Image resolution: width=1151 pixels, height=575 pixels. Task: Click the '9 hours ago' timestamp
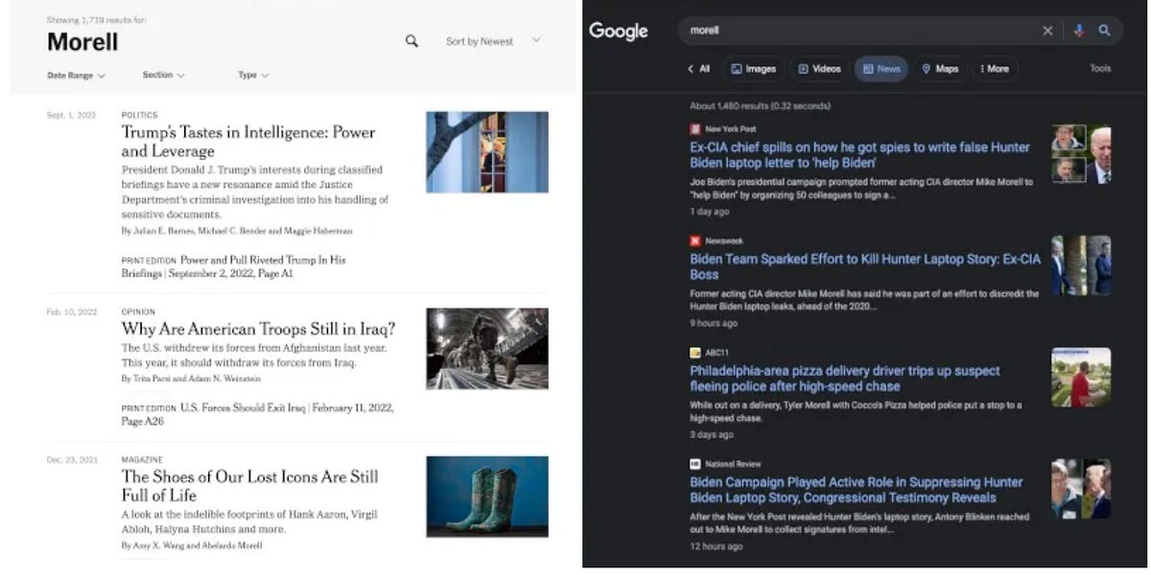[714, 323]
